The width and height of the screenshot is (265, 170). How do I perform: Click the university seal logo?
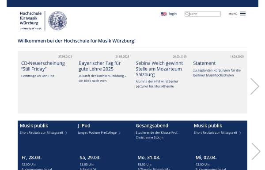click(x=57, y=21)
